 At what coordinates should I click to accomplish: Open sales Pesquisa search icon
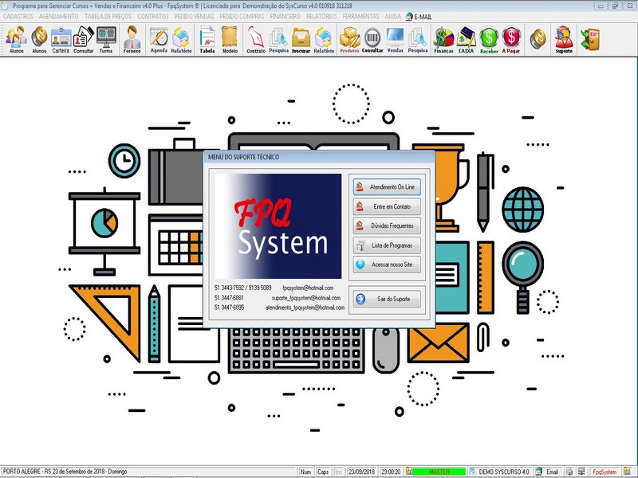pyautogui.click(x=418, y=39)
